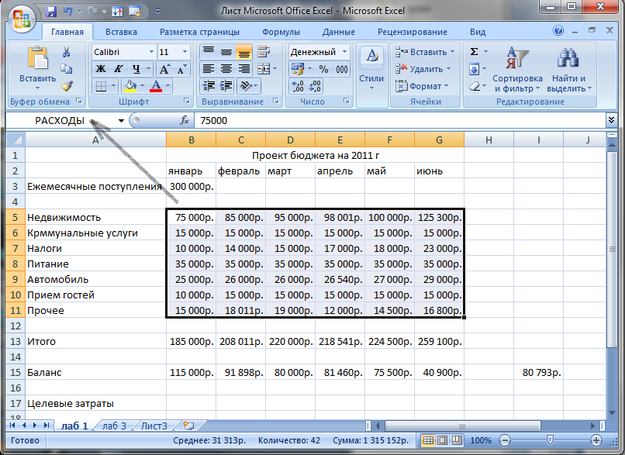Apply percent style
This screenshot has height=455, width=625.
pyautogui.click(x=323, y=69)
